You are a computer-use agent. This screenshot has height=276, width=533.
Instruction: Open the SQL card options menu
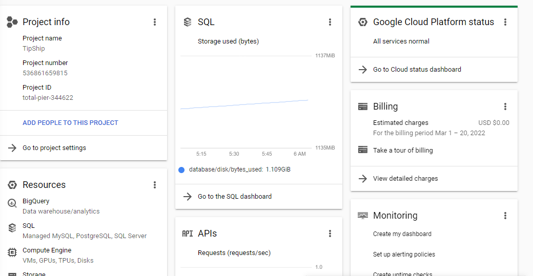(330, 22)
